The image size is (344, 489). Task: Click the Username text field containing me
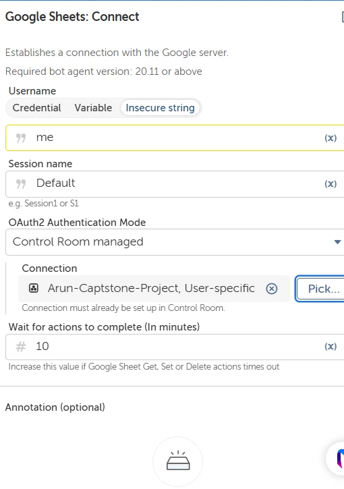pos(175,138)
